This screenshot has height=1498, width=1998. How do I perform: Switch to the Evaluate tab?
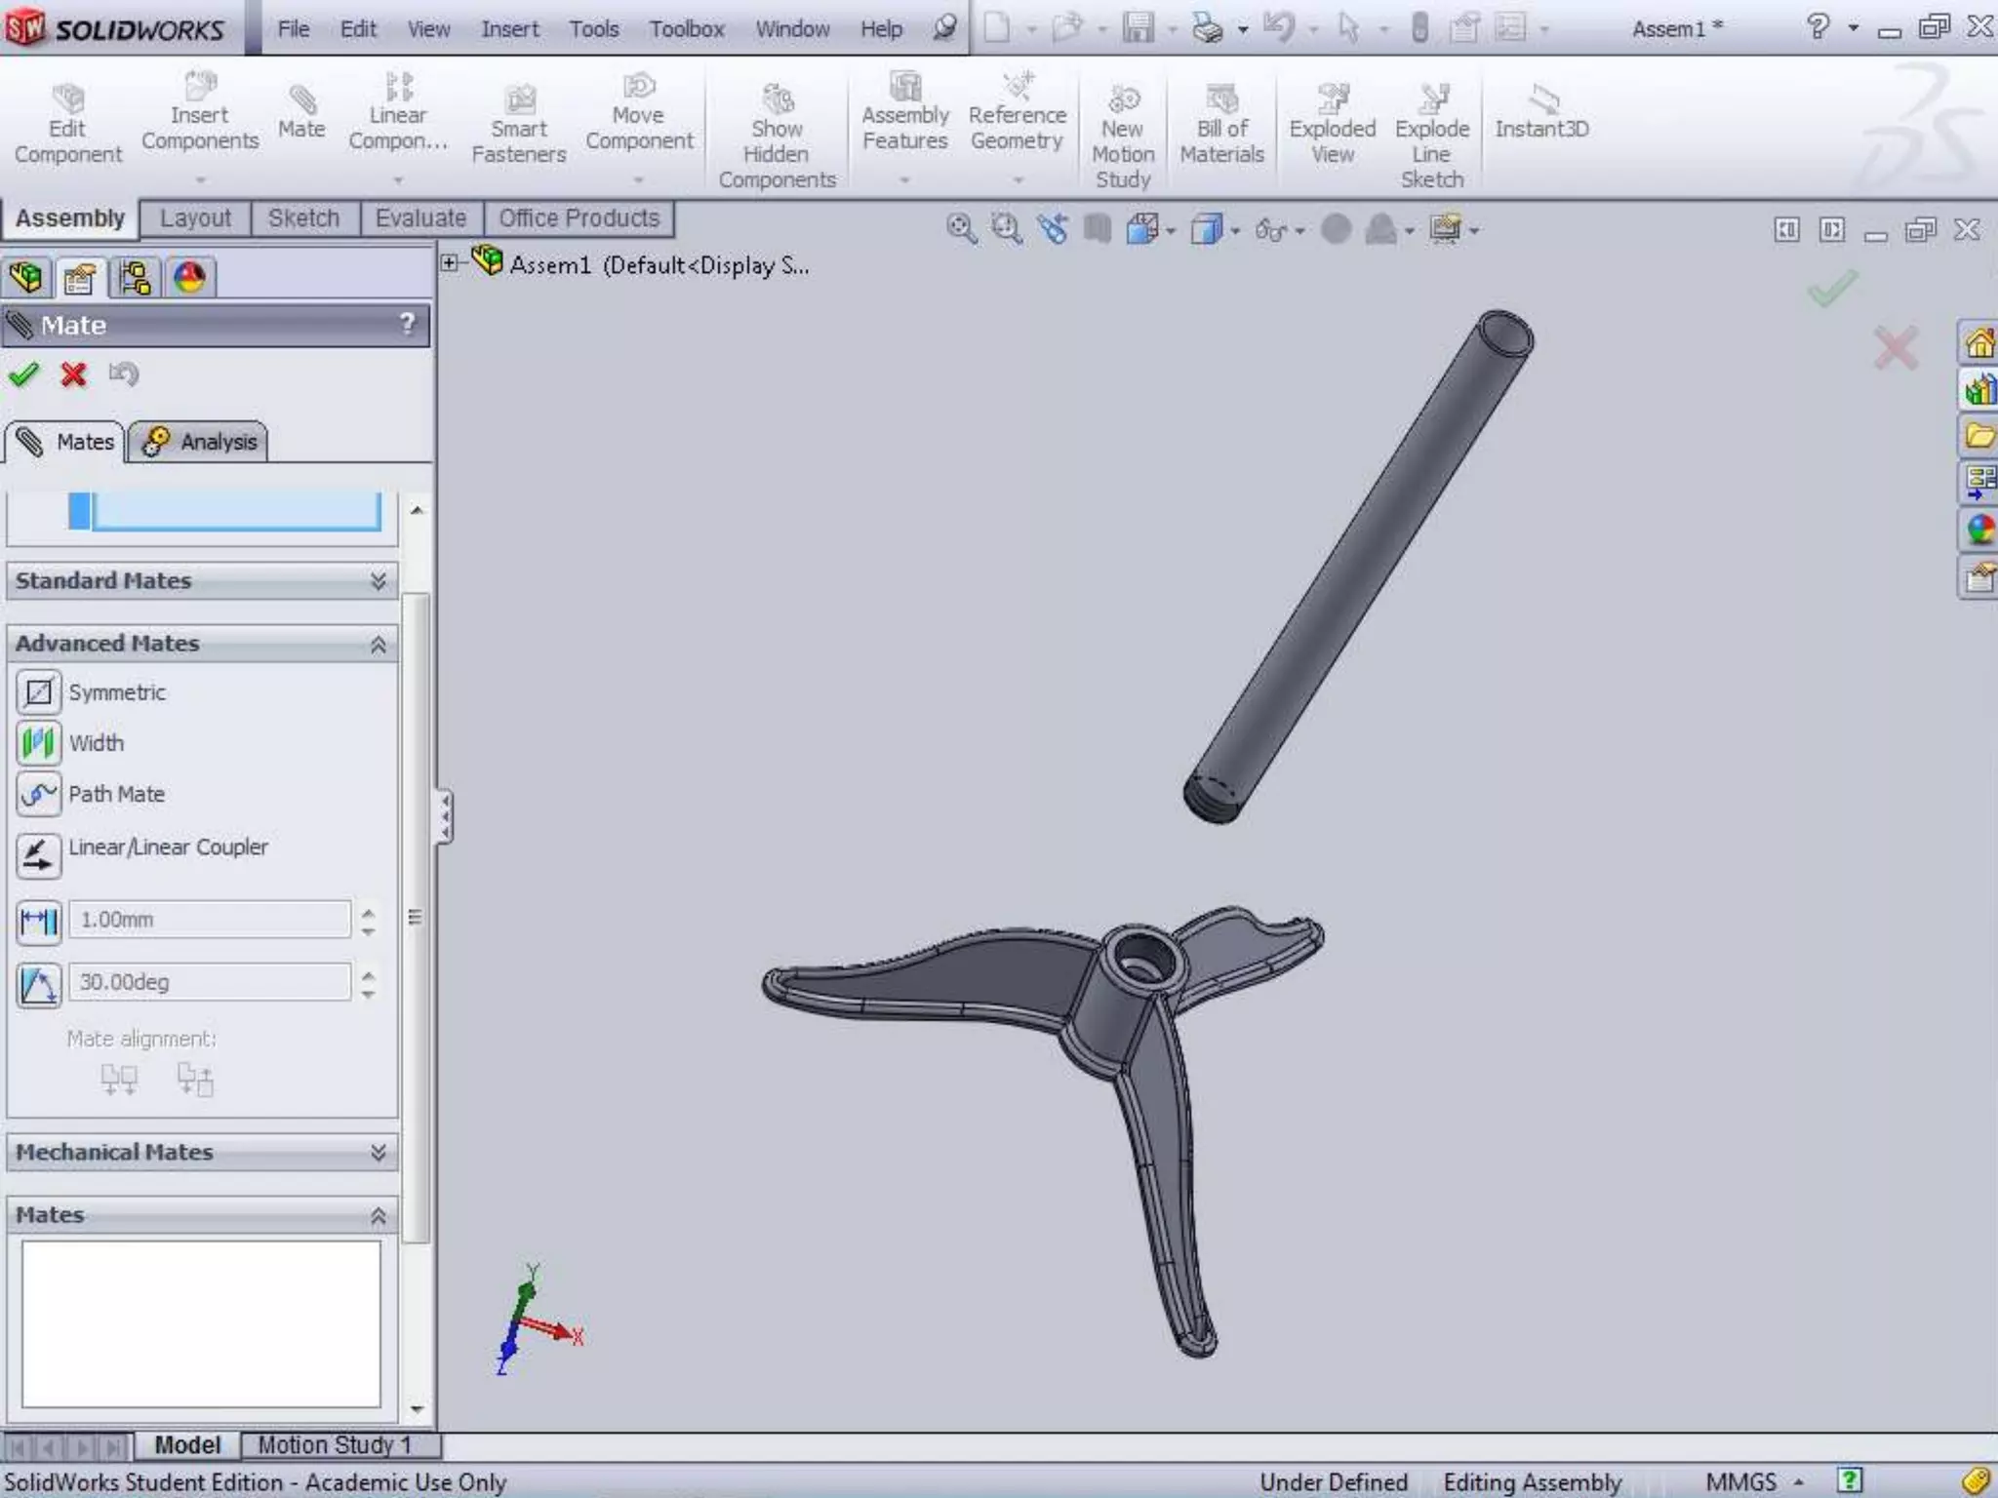[420, 218]
